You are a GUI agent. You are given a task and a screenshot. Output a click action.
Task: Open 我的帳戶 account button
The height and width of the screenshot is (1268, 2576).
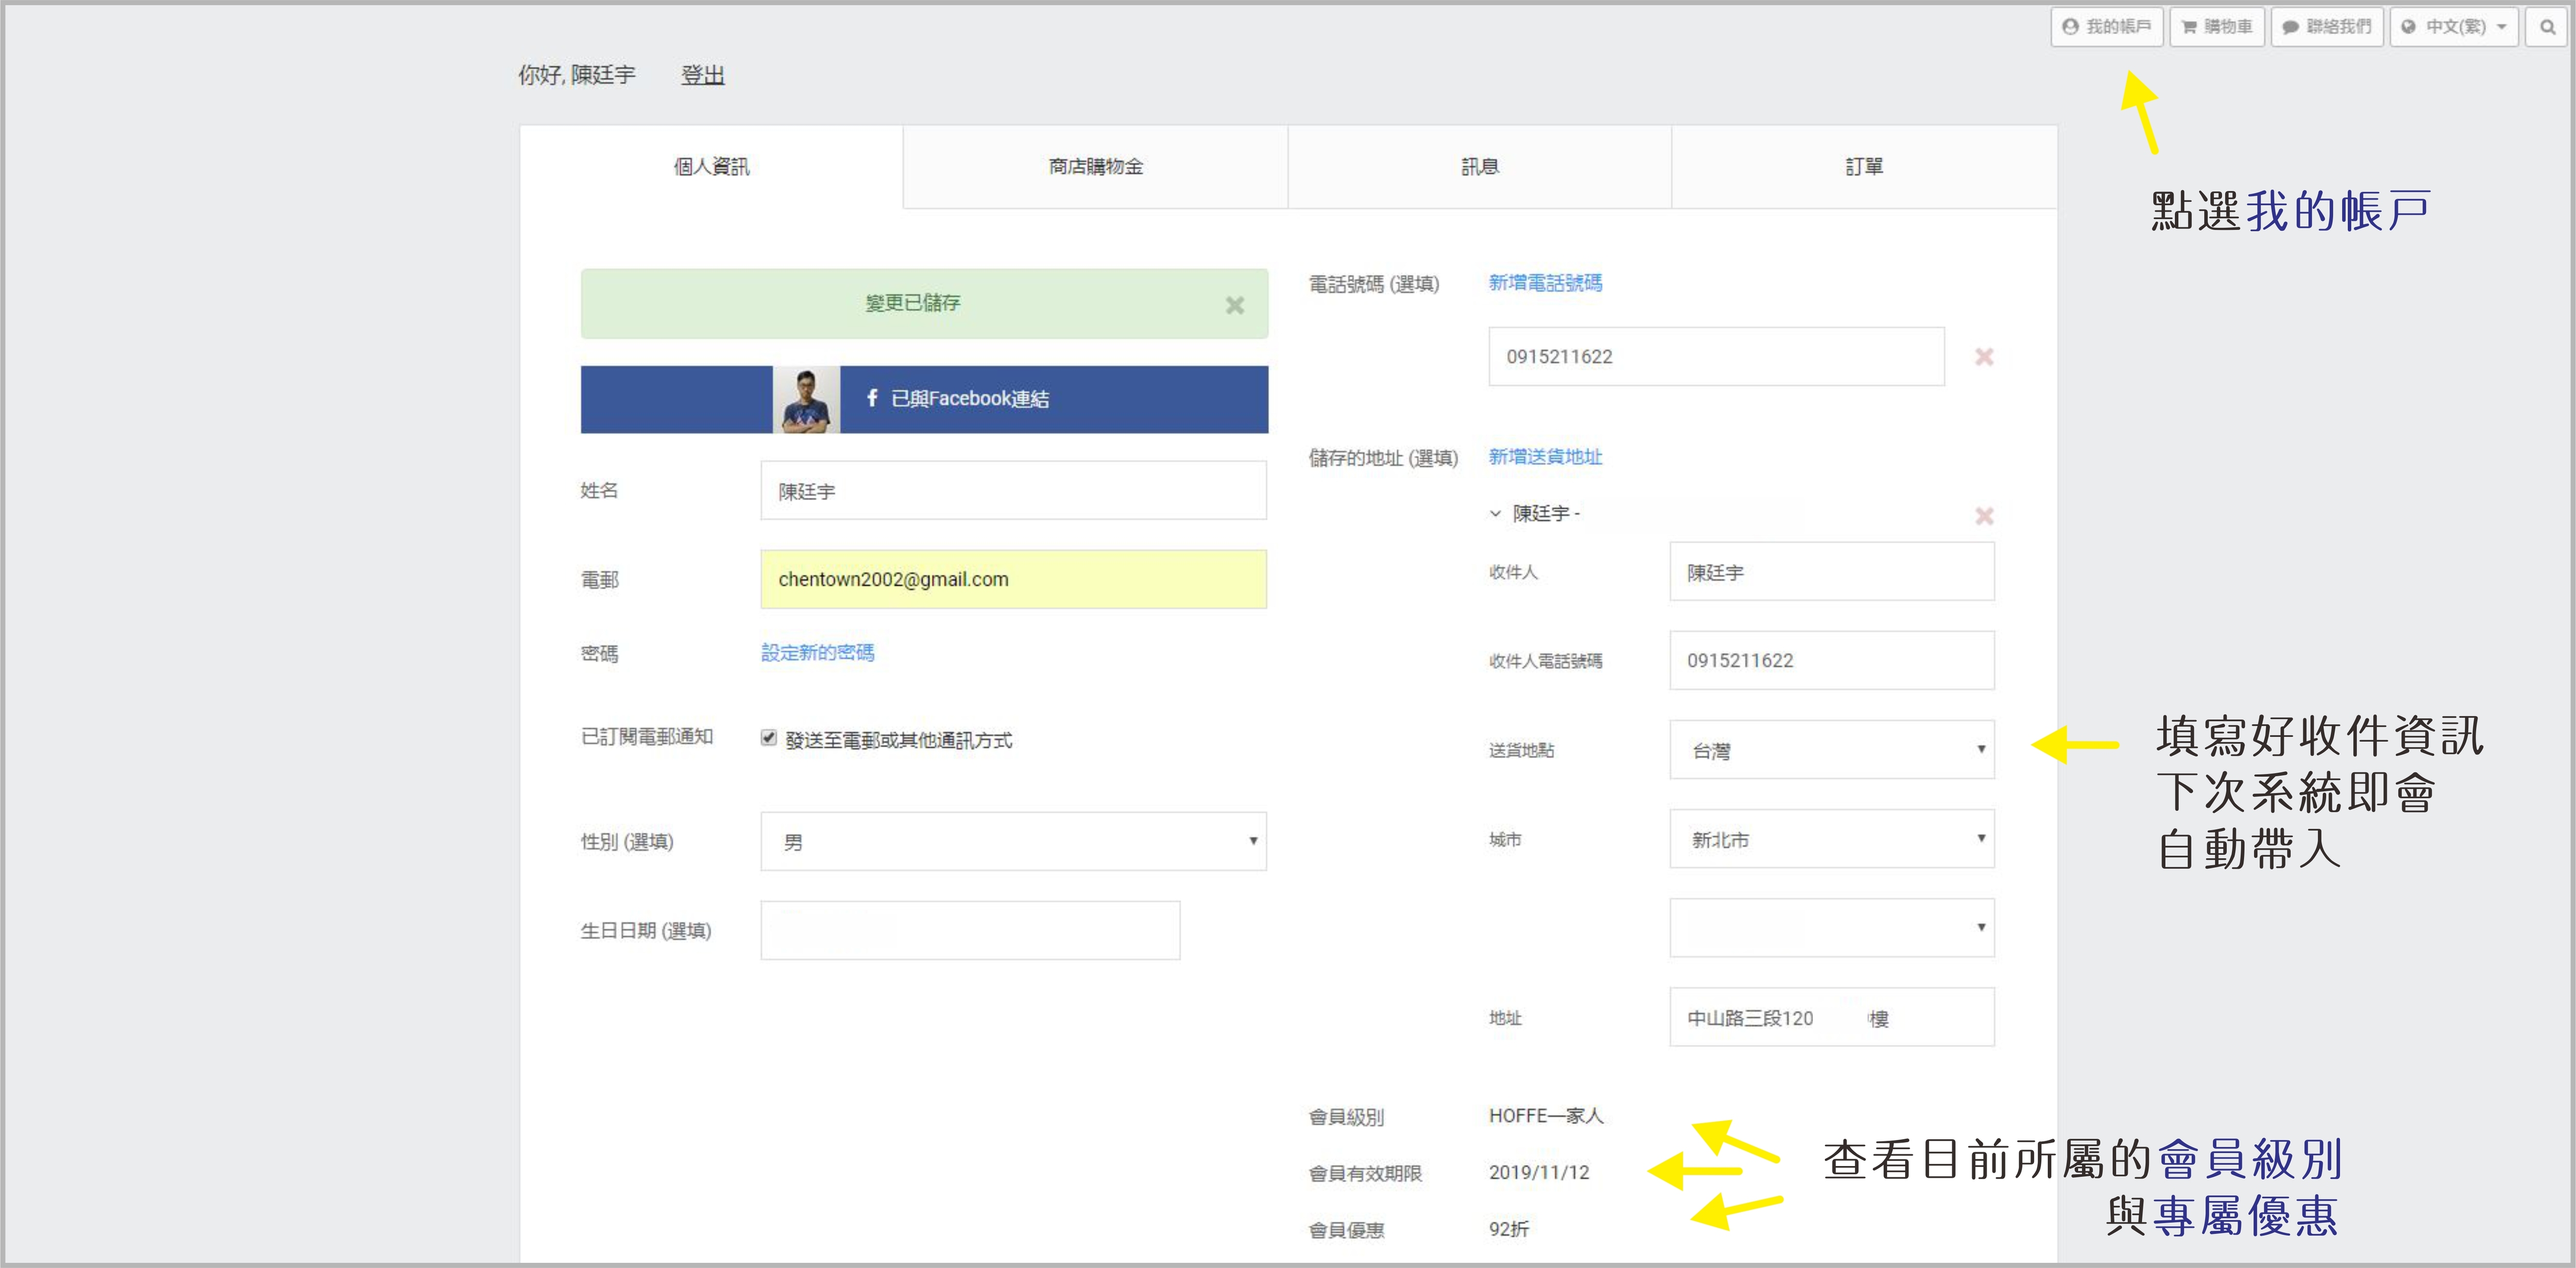tap(2106, 27)
